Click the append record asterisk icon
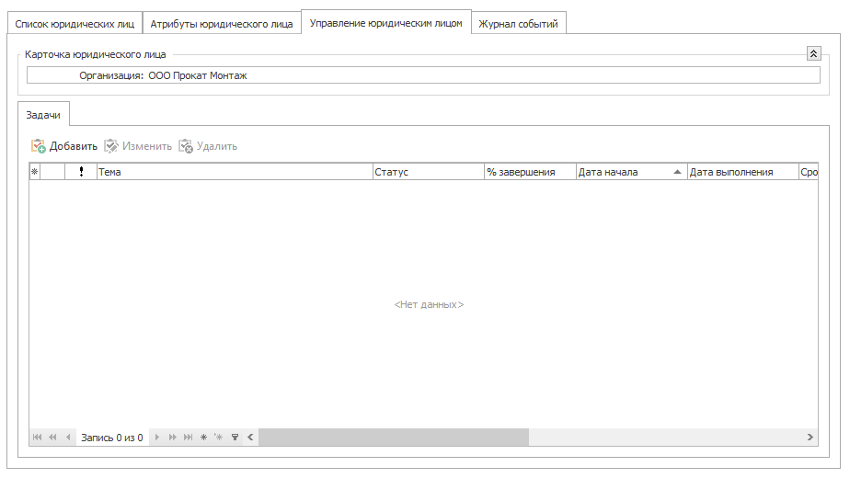 (204, 437)
